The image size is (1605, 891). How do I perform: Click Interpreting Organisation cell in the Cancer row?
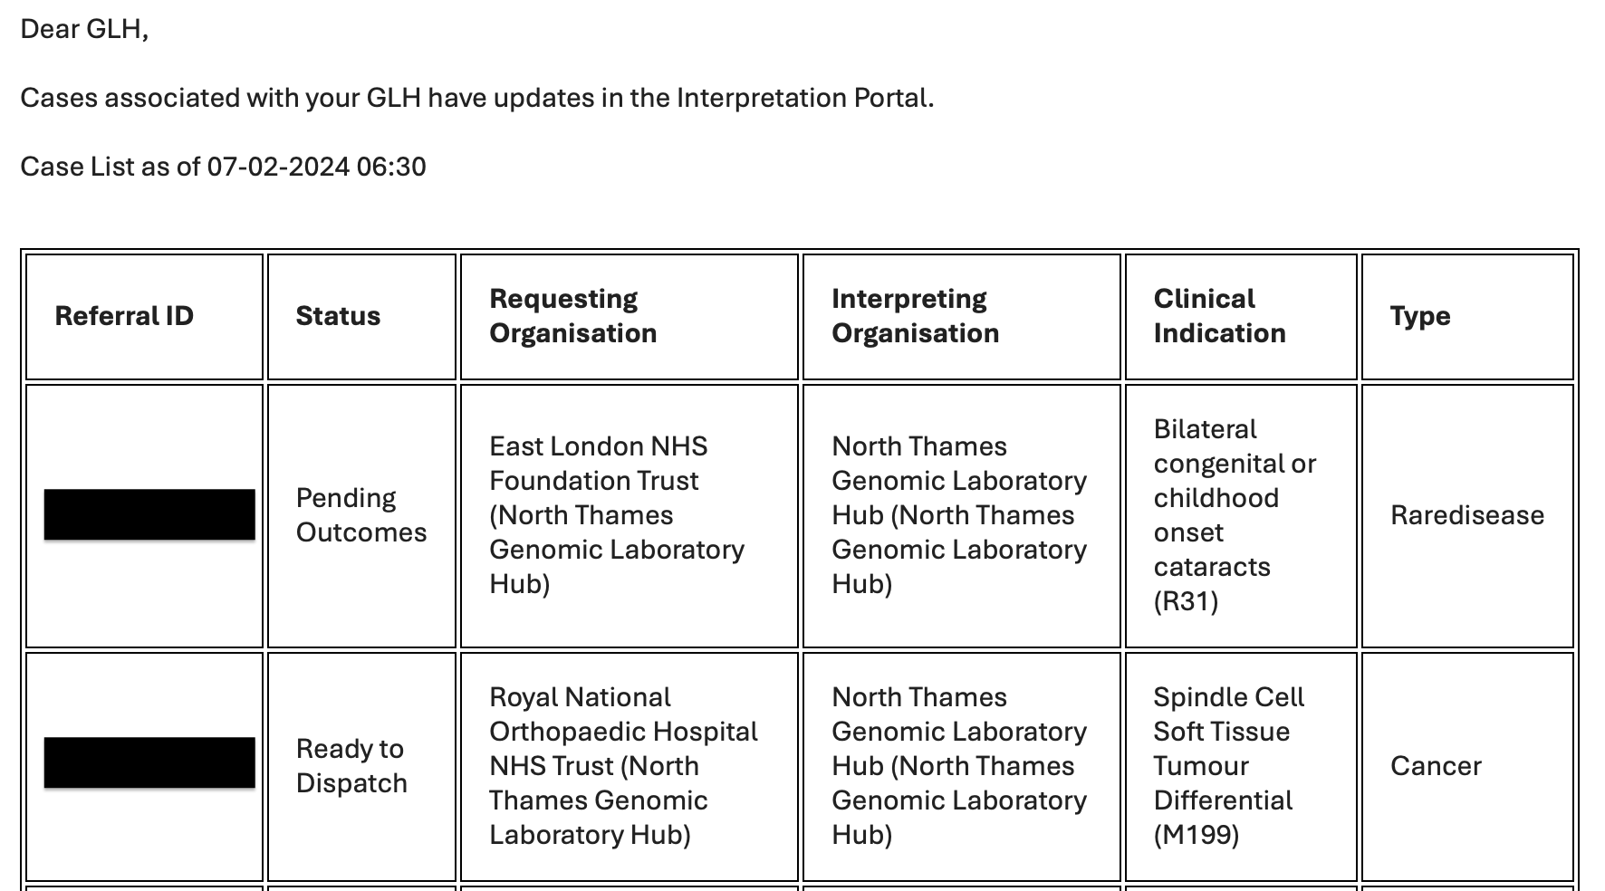tap(958, 766)
